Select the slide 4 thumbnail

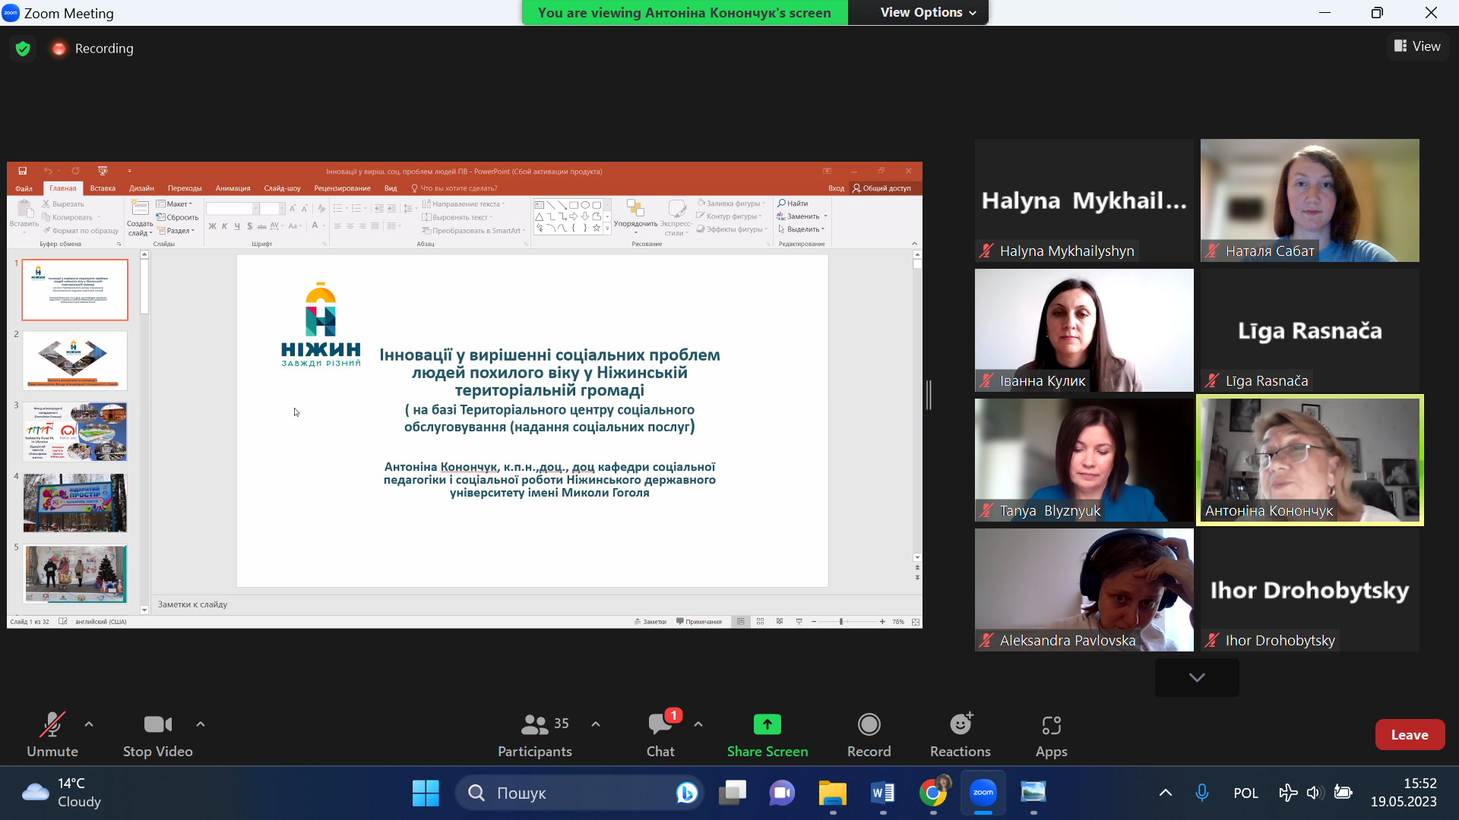pyautogui.click(x=74, y=503)
